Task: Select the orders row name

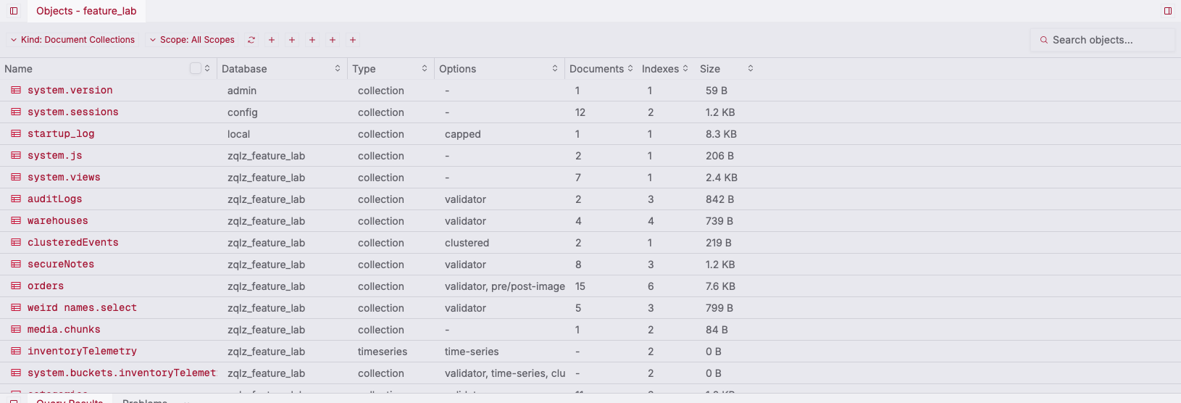Action: click(46, 286)
